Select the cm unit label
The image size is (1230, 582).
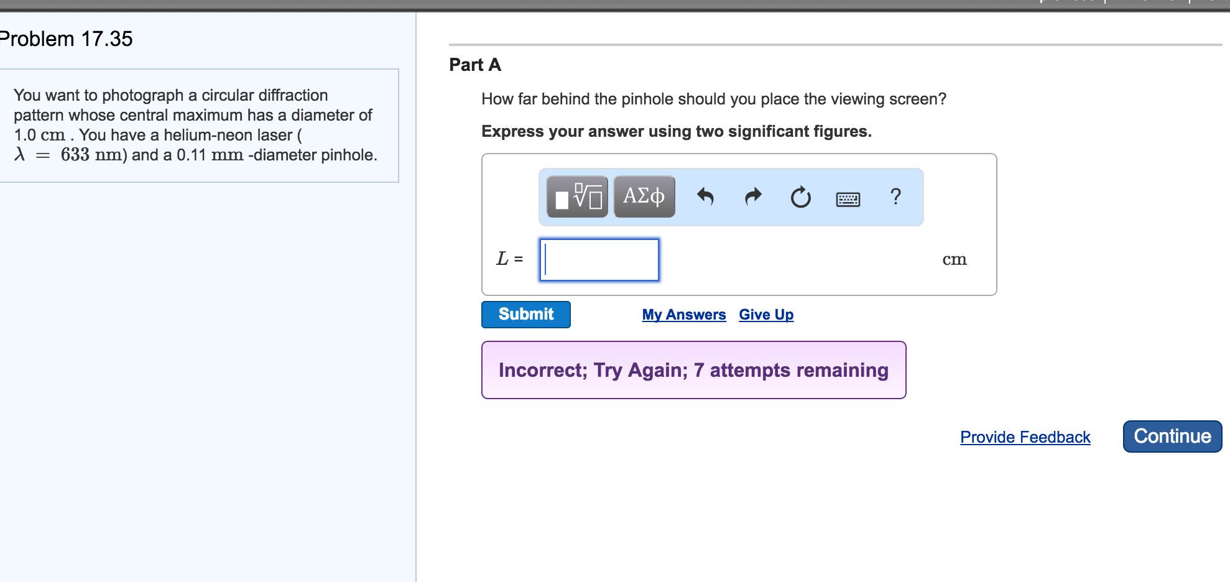(x=955, y=259)
